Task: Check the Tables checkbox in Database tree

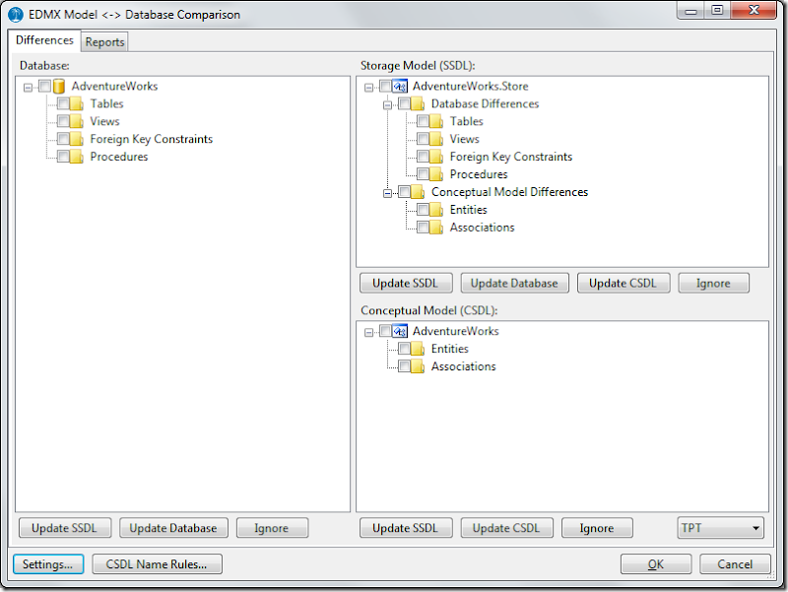Action: pyautogui.click(x=63, y=104)
